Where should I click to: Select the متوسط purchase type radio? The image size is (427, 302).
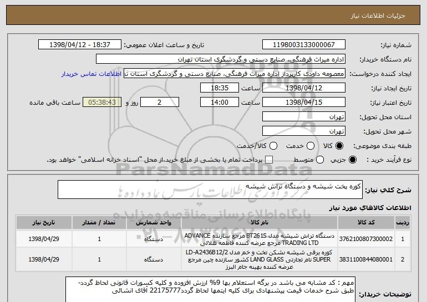(x=320, y=160)
